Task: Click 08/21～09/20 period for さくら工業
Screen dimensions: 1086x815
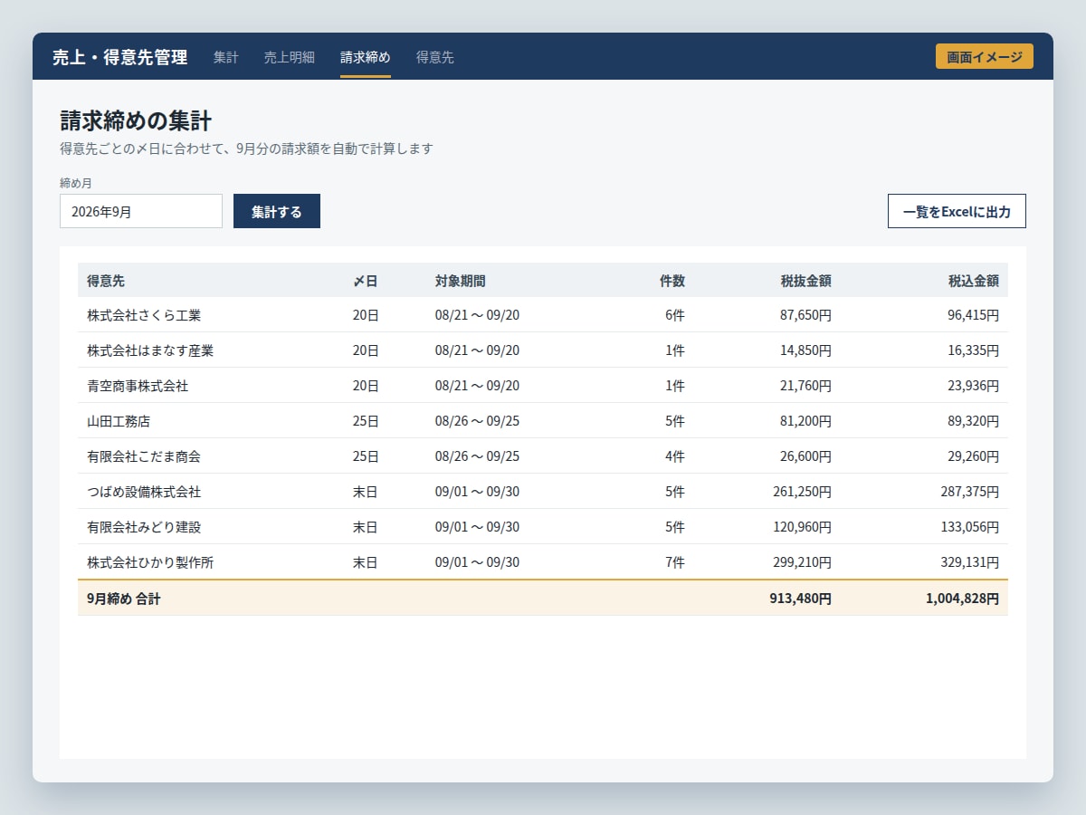Action: (x=478, y=315)
